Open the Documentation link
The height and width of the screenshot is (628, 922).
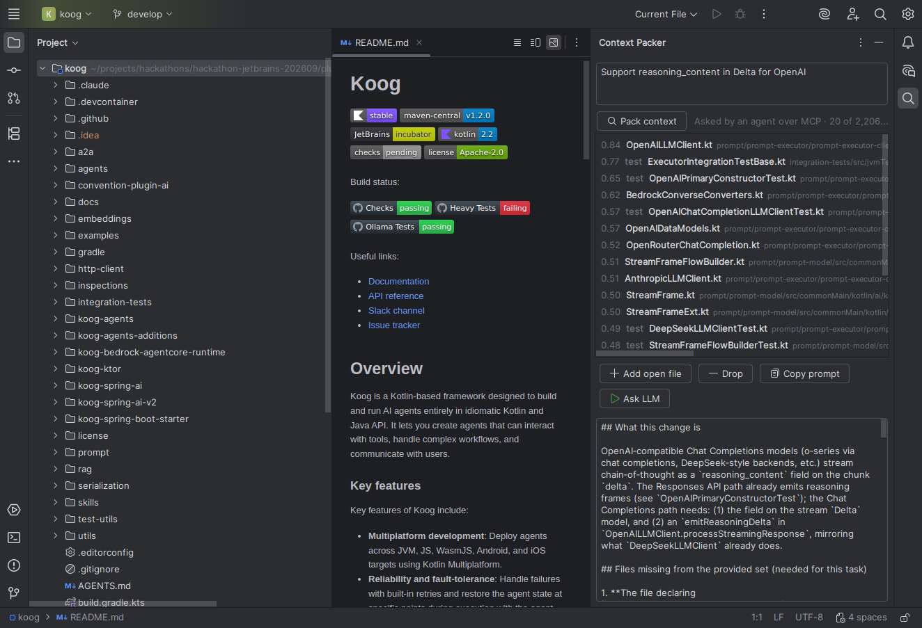pyautogui.click(x=398, y=281)
